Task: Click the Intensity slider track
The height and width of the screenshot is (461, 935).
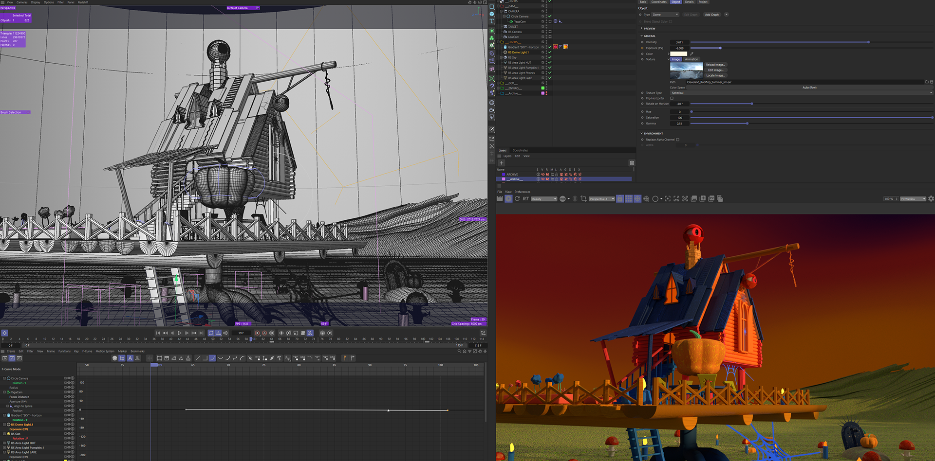Action: click(812, 42)
